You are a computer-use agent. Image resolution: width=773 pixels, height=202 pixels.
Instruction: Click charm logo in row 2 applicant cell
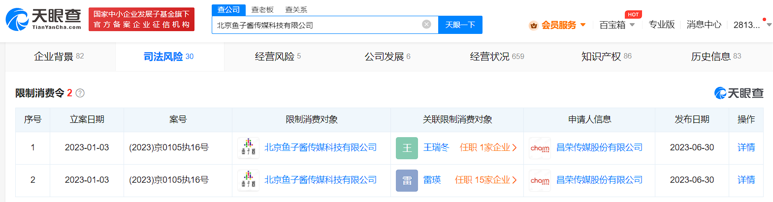pos(540,180)
